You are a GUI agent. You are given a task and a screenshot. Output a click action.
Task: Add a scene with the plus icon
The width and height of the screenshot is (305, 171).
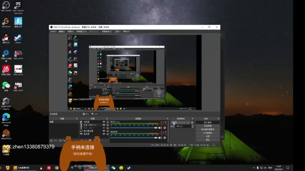pyautogui.click(x=51, y=141)
